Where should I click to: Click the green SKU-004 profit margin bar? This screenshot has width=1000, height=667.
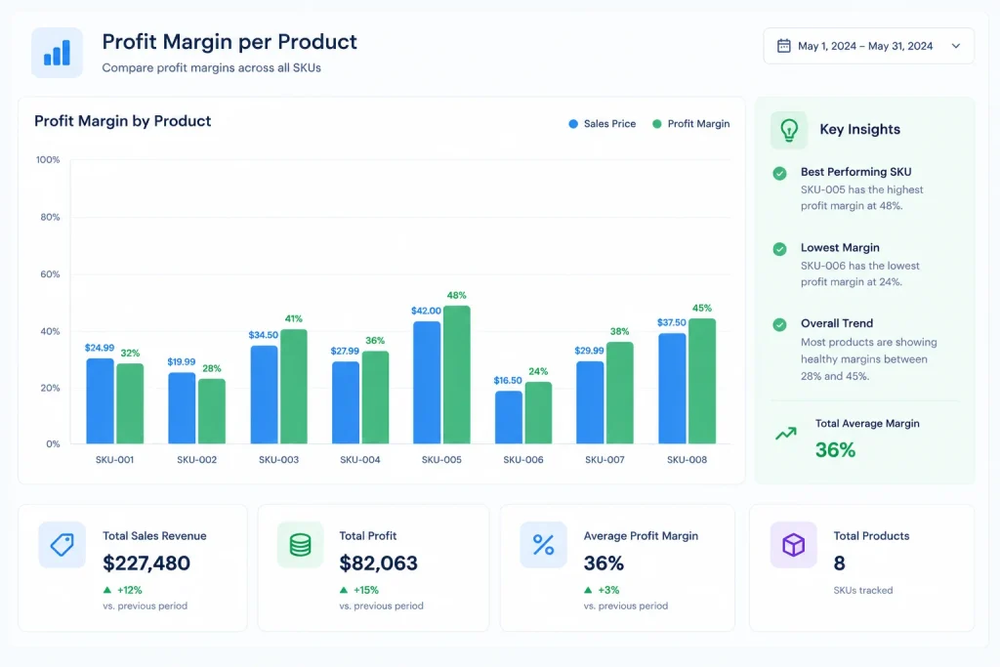tap(376, 397)
